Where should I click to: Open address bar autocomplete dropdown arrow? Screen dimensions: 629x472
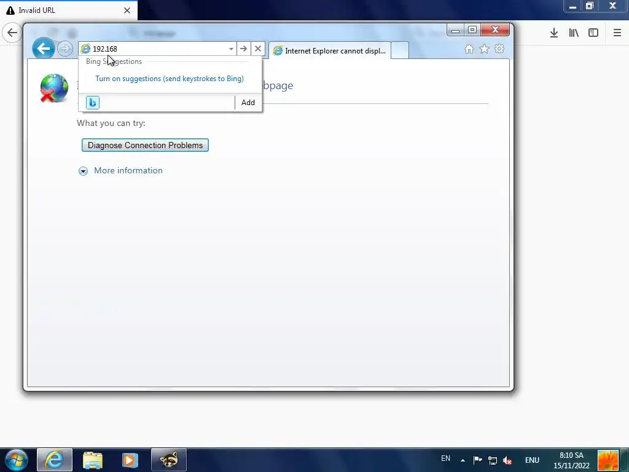(x=231, y=49)
